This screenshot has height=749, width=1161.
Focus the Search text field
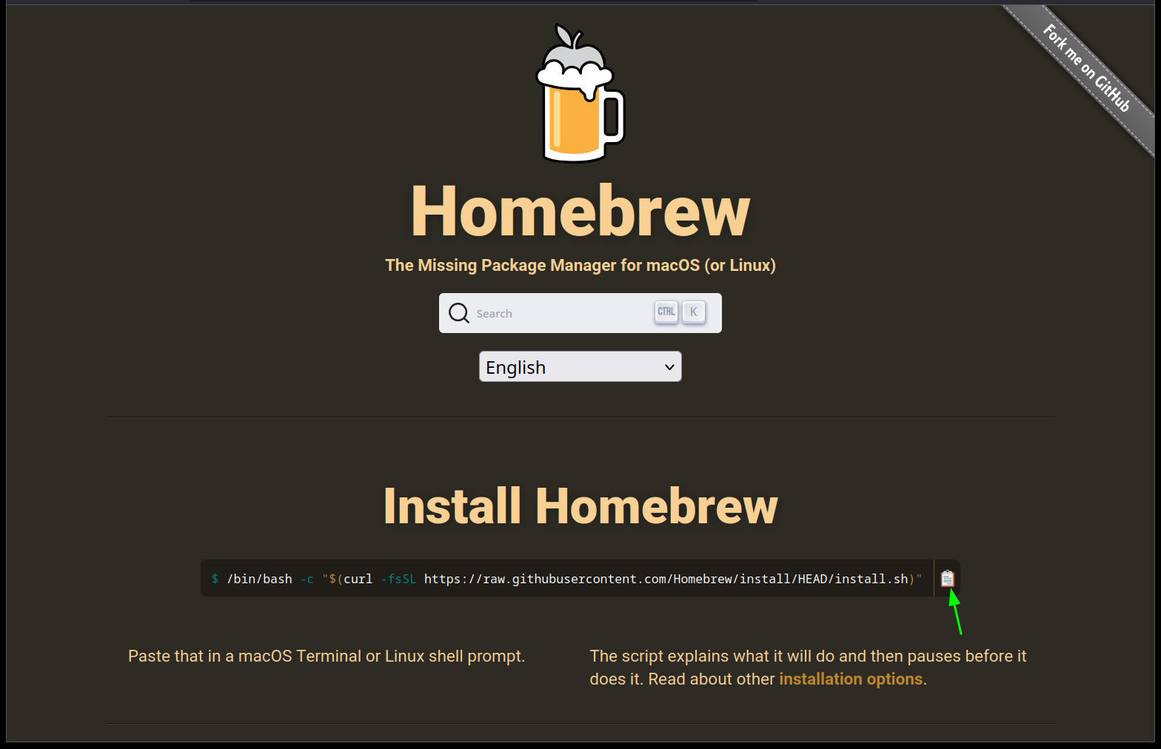point(563,314)
